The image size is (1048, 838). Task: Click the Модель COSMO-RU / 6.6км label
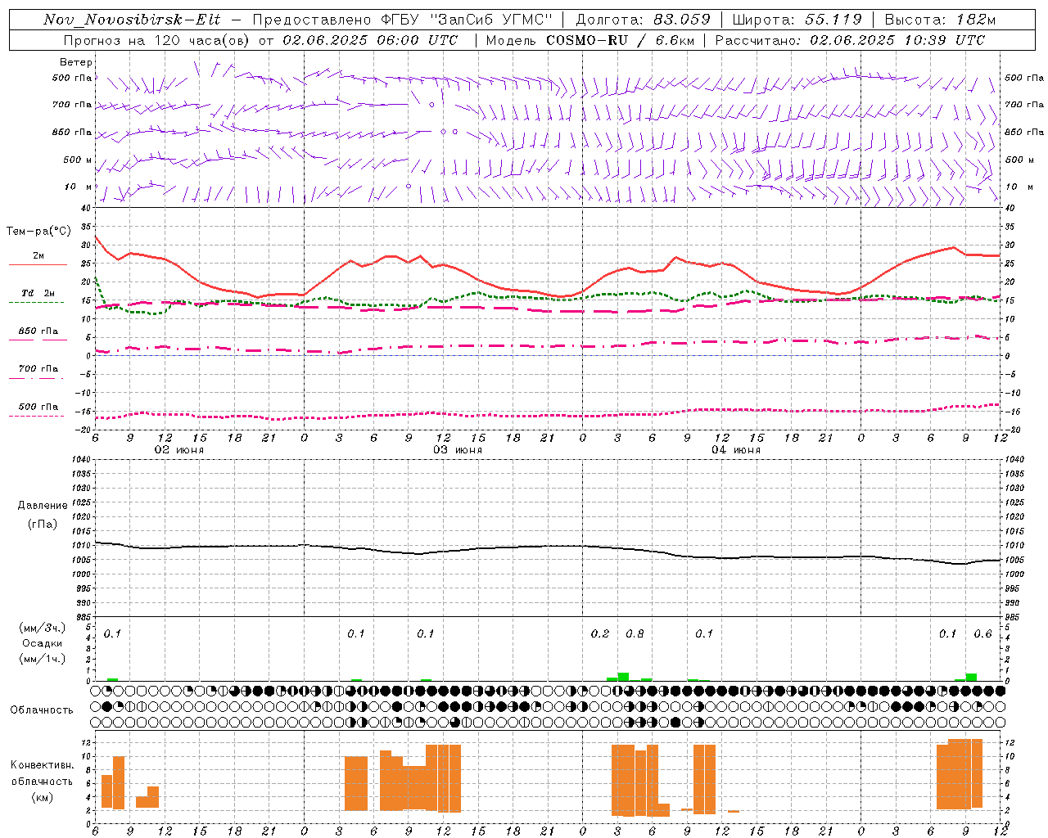coord(589,40)
